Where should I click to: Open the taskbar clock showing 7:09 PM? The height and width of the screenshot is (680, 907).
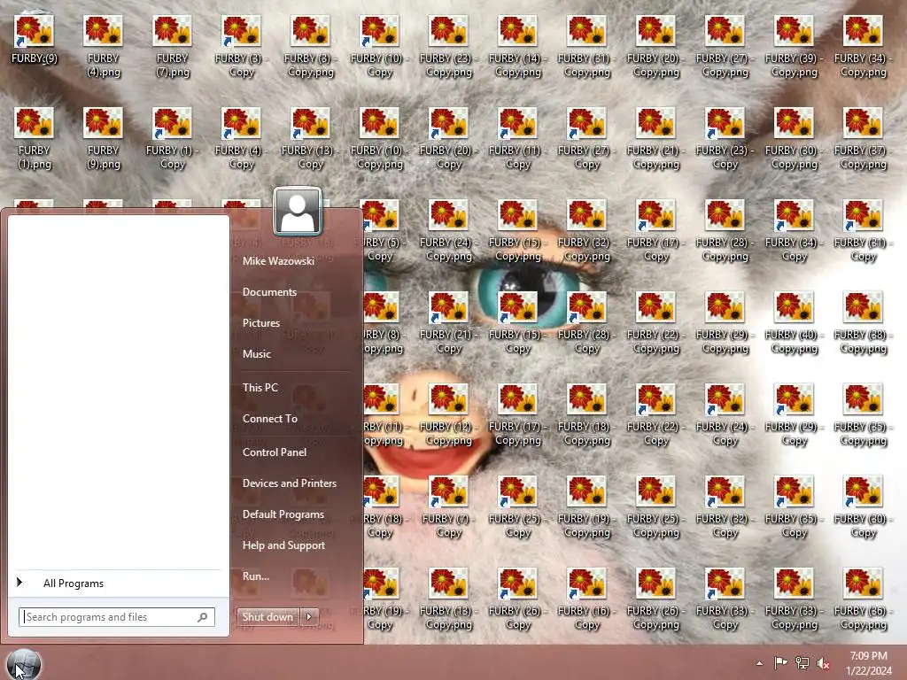coord(868,663)
